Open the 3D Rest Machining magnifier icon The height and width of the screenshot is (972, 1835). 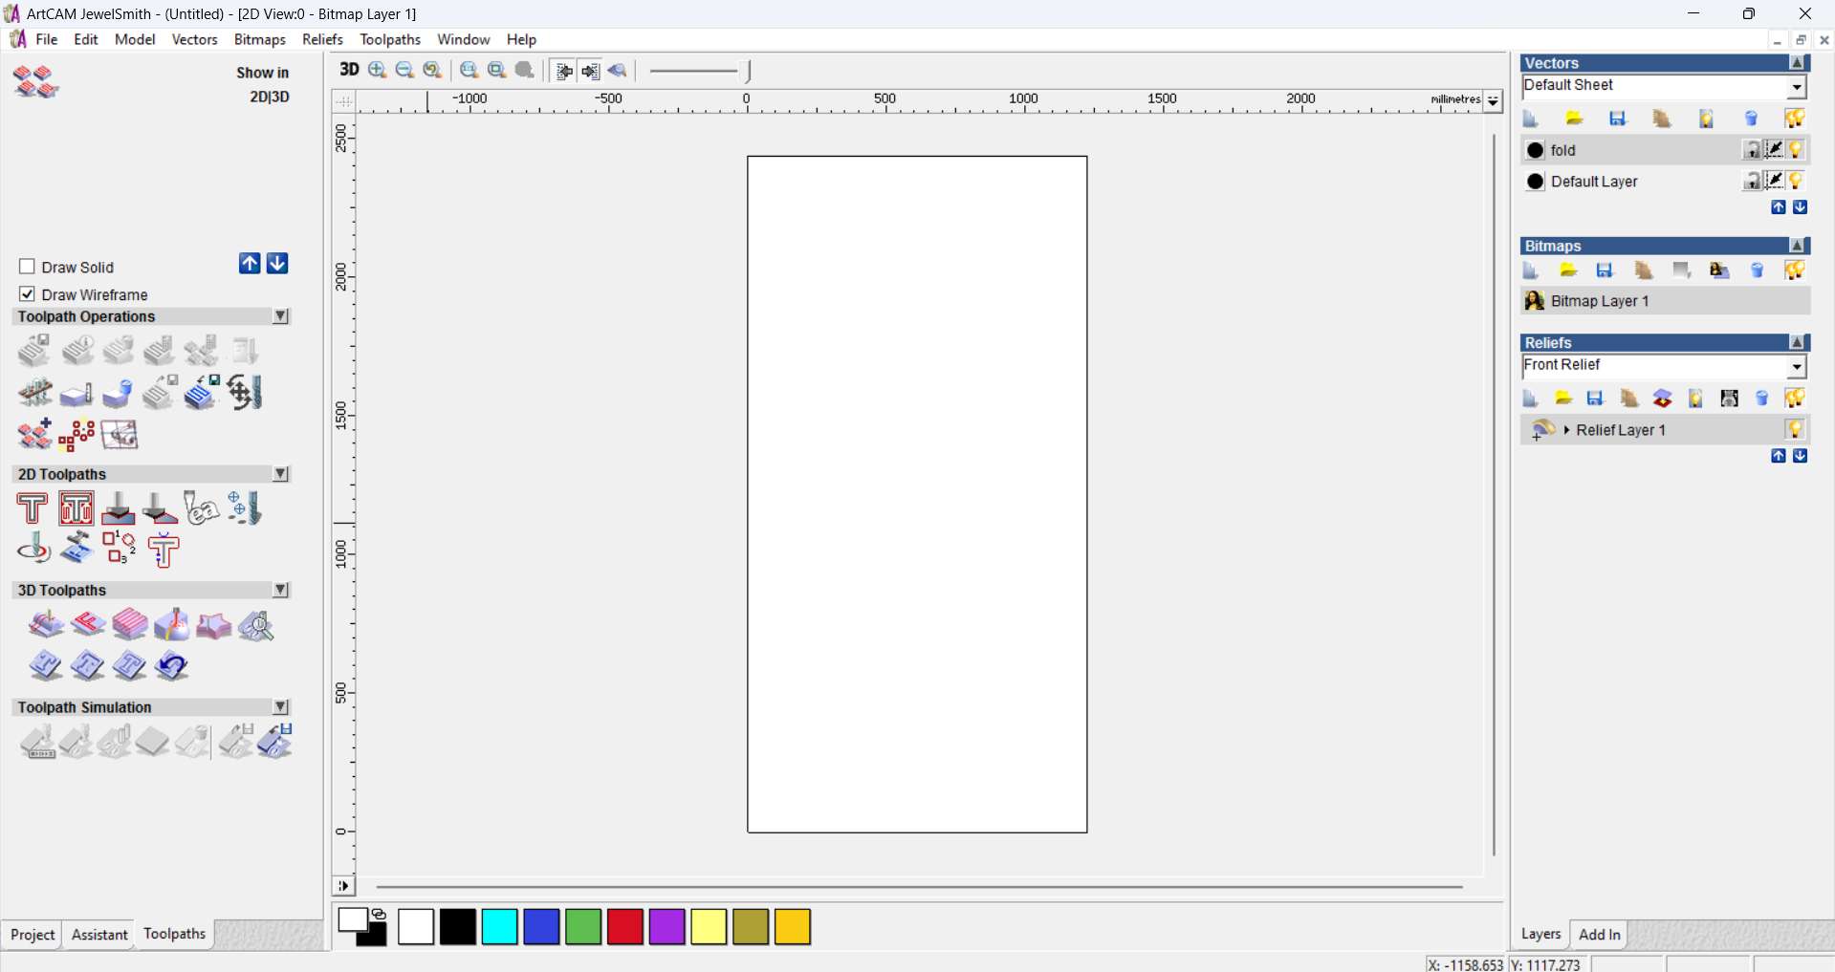(x=256, y=626)
